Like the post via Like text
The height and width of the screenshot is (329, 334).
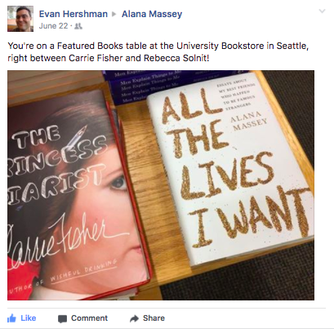click(29, 318)
